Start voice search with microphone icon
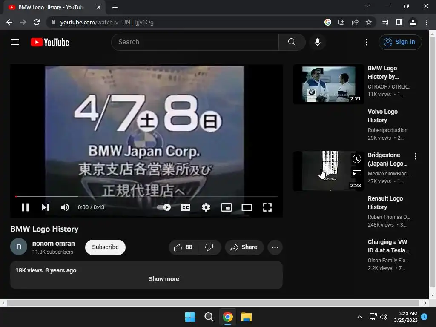The width and height of the screenshot is (436, 327). click(318, 42)
